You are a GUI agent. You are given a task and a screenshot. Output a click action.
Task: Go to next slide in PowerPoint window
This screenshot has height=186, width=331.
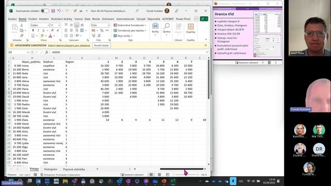pyautogui.click(x=276, y=63)
